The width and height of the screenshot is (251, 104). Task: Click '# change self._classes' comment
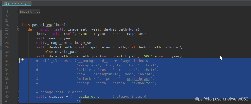(59, 92)
